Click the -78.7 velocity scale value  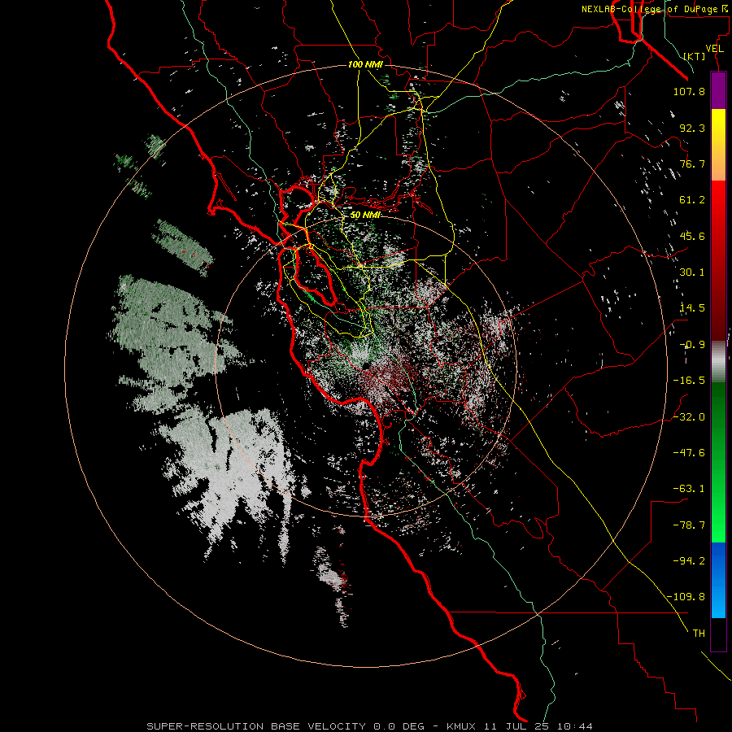[x=689, y=525]
